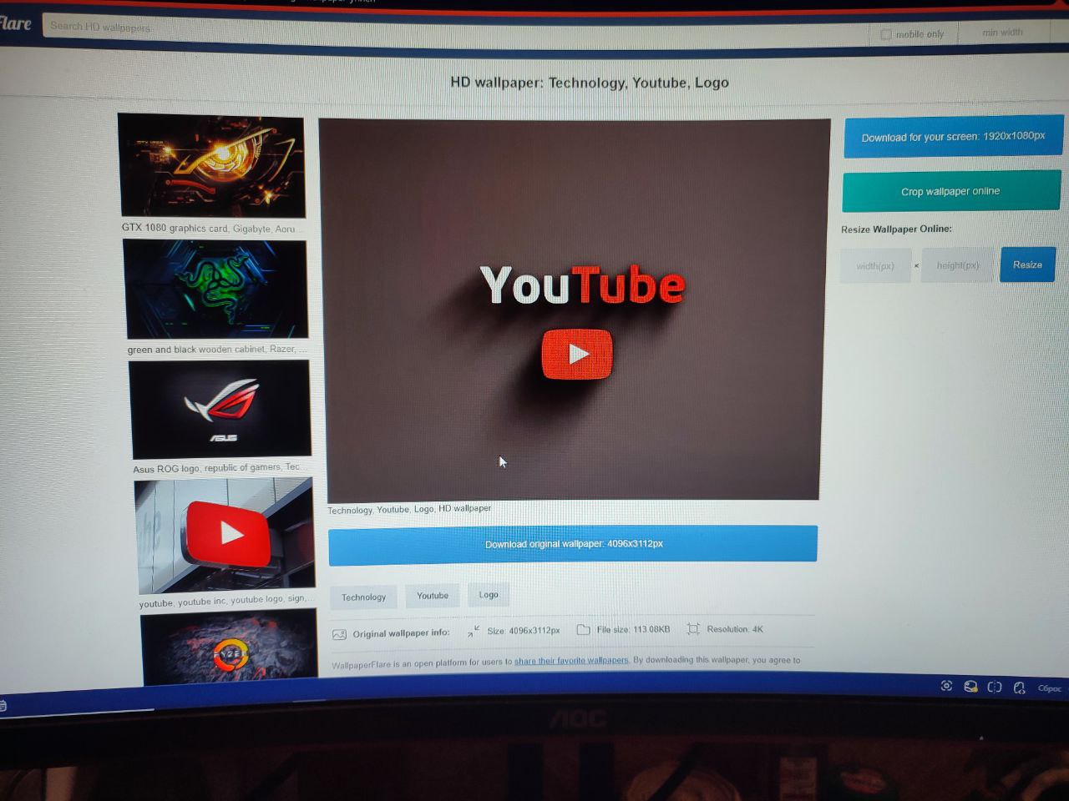The height and width of the screenshot is (801, 1069).
Task: Click the screenshot capture icon in the bottom bar
Action: (946, 686)
